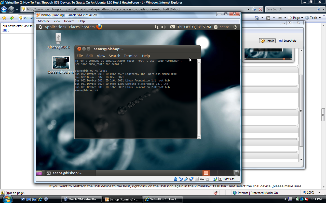This screenshot has width=326, height=203.
Task: Open the terminal Edit menu
Action: point(90,56)
